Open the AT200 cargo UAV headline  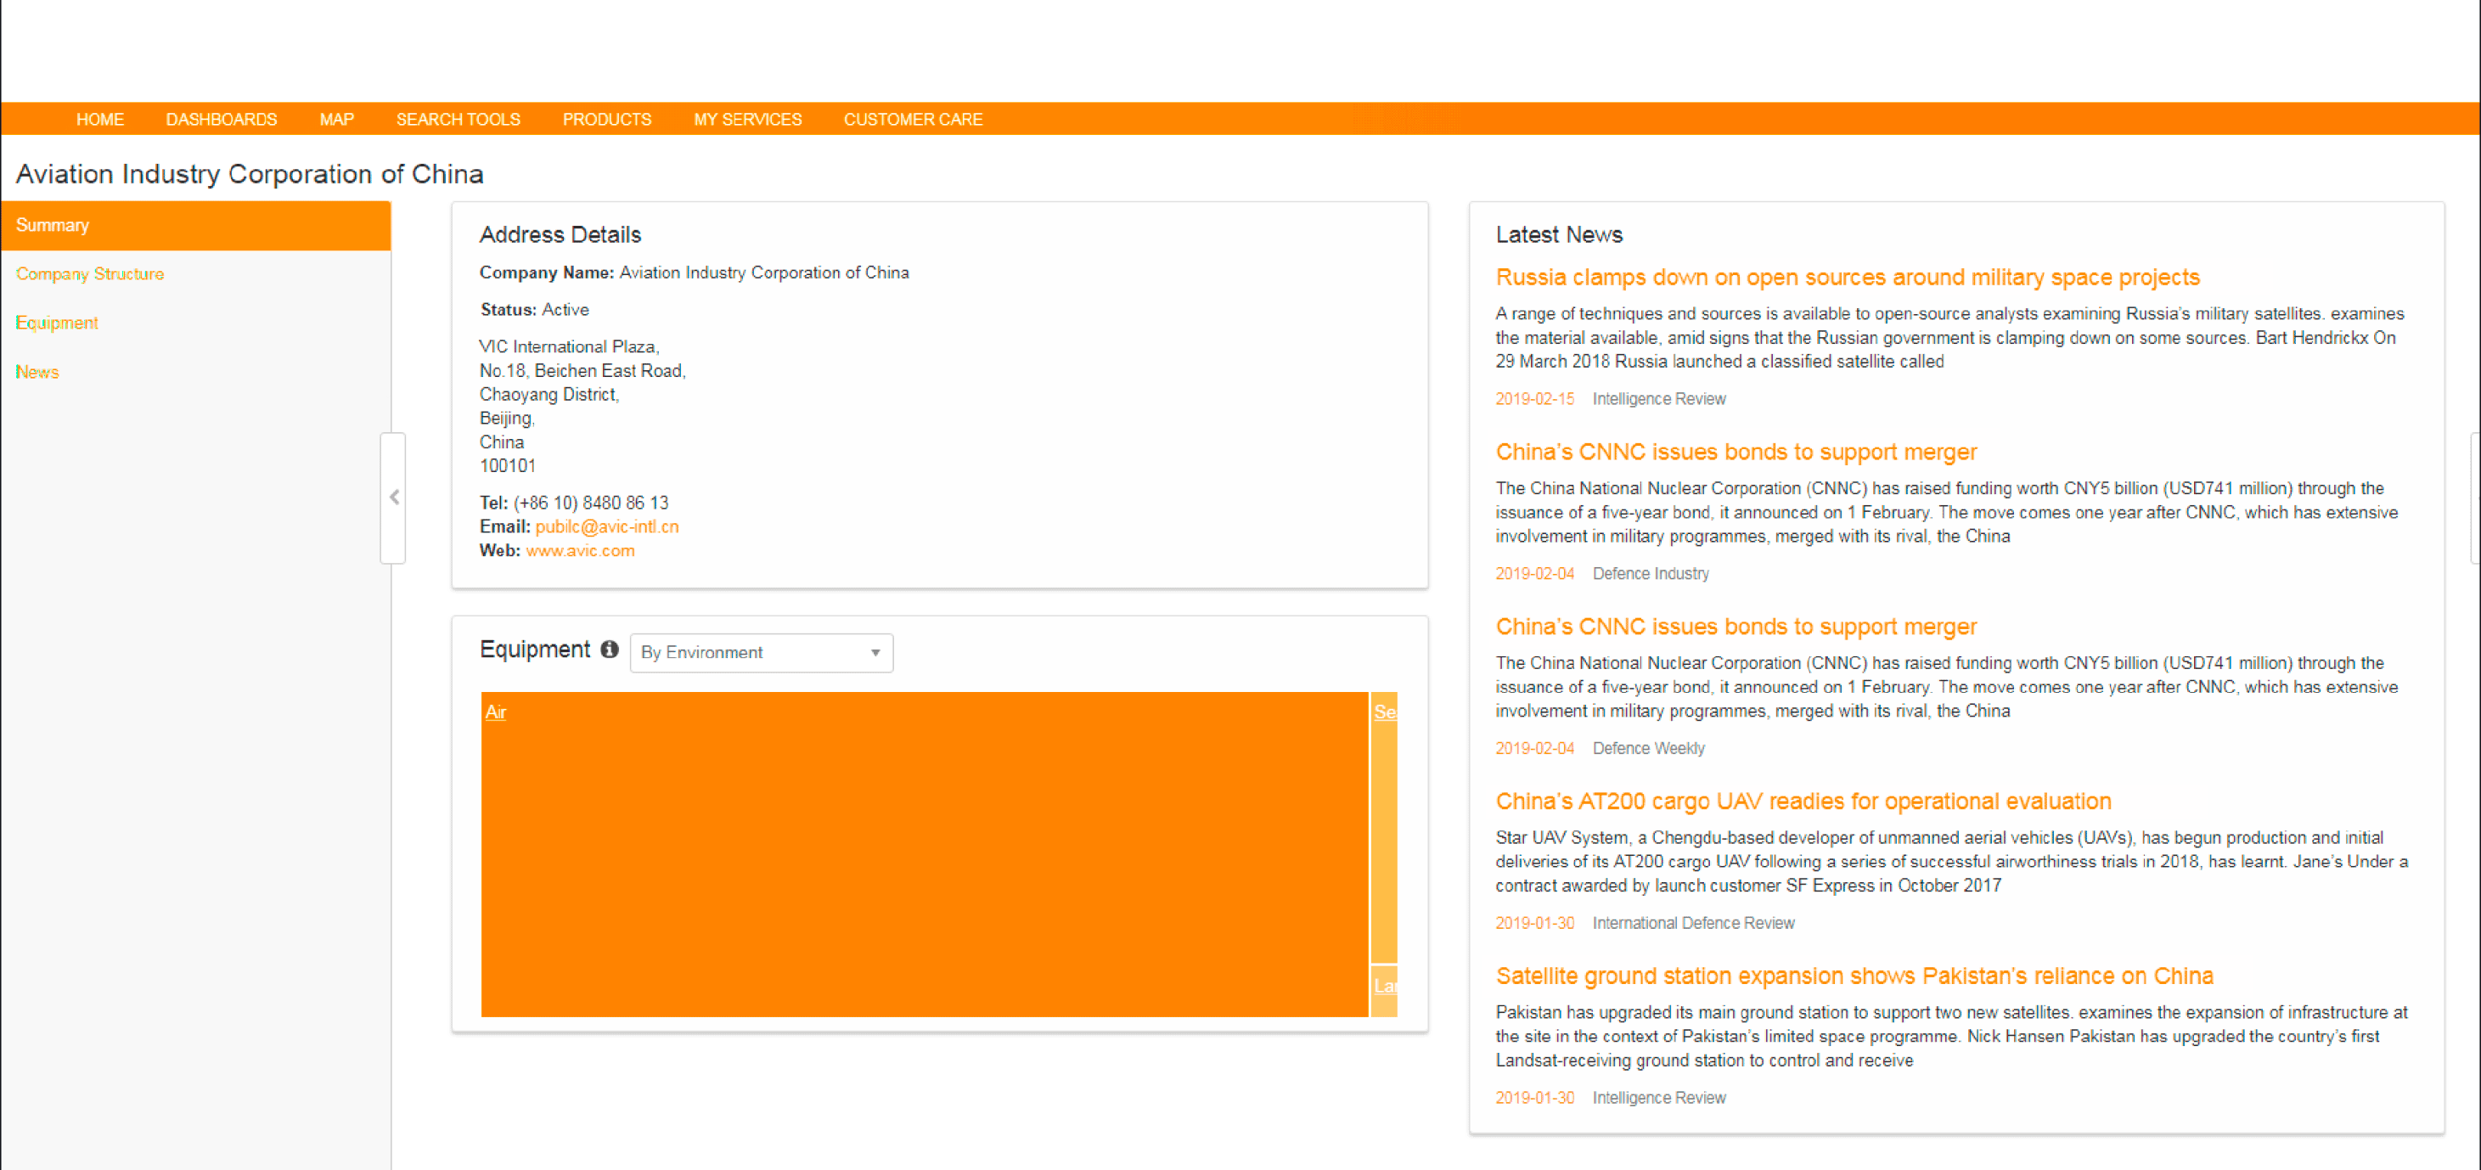(x=1803, y=802)
